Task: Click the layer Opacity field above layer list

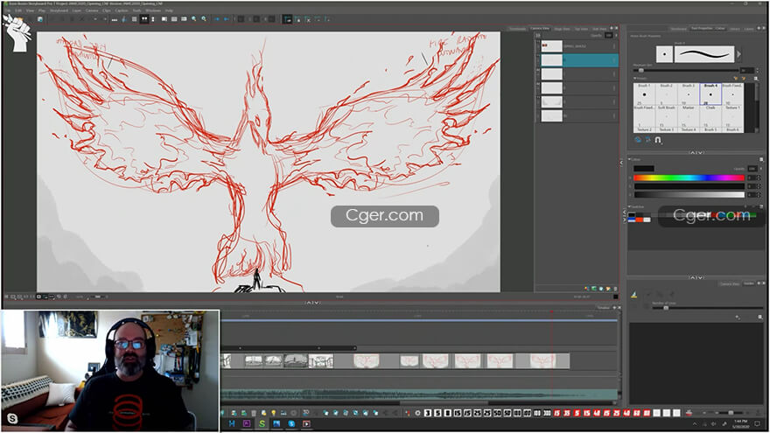Action: coord(609,35)
